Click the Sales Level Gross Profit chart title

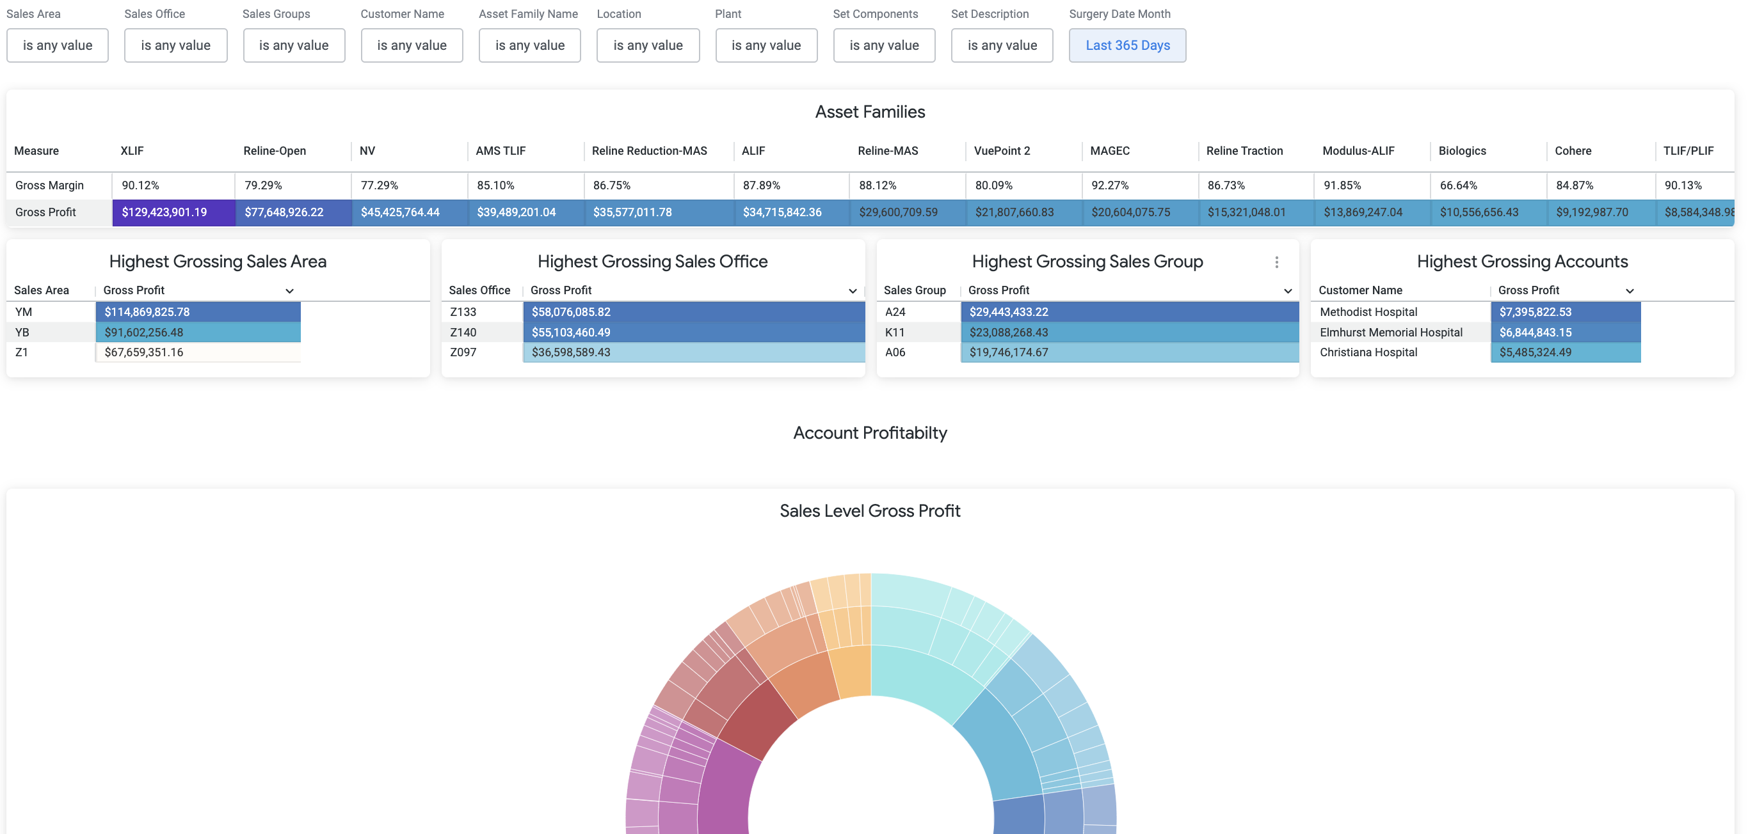(x=870, y=511)
